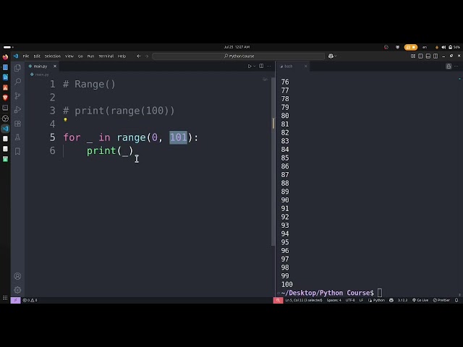Viewport: 463px width, 347px height.
Task: Select the main.py tab
Action: point(41,66)
